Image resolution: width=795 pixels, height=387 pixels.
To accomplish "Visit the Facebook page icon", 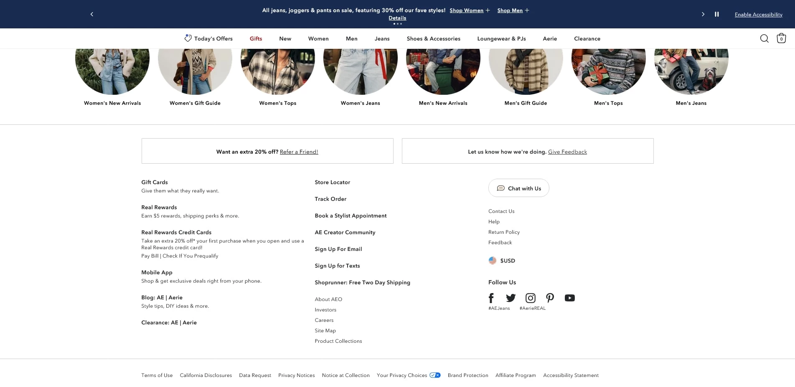I will click(491, 298).
